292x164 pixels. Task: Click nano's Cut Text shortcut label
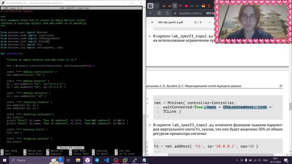pyautogui.click(x=79, y=151)
